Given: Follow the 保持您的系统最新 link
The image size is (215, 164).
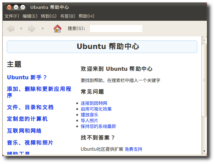Looking at the screenshot, I should pos(98,126).
